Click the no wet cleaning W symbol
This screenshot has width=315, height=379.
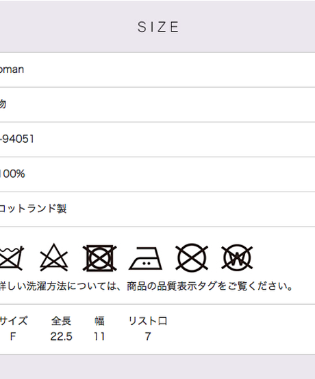pyautogui.click(x=237, y=257)
